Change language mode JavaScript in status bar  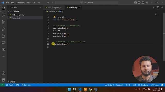click(x=143, y=85)
